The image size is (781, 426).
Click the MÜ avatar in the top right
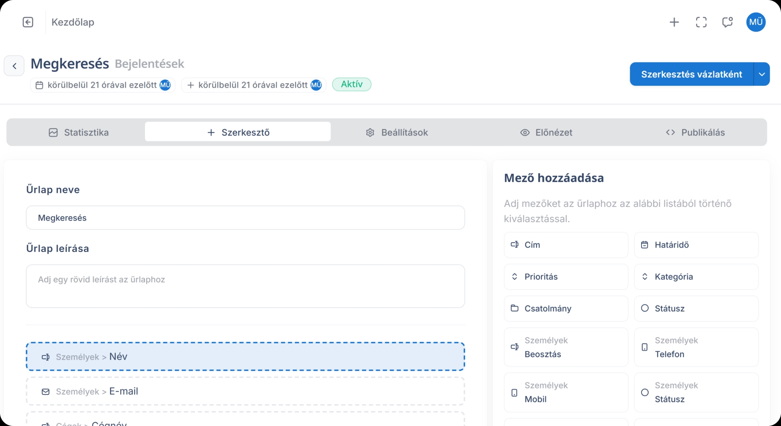(x=756, y=22)
